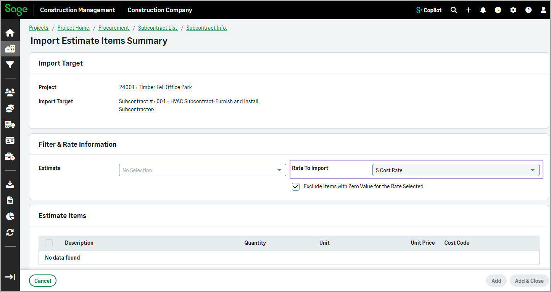Viewport: 551px width, 292px height.
Task: Click the Unit column header
Action: 324,243
